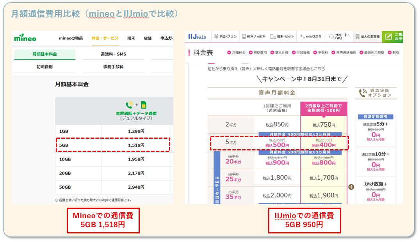This screenshot has width=420, height=242.
Task: Open 料金・プラン menu on IIJmio
Action: coord(226,36)
